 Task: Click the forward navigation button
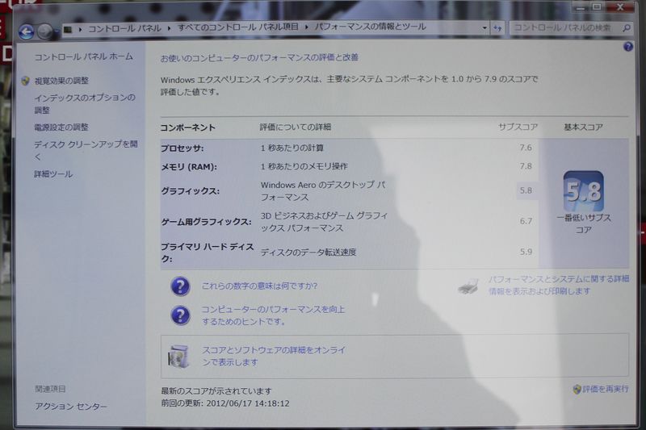click(45, 31)
